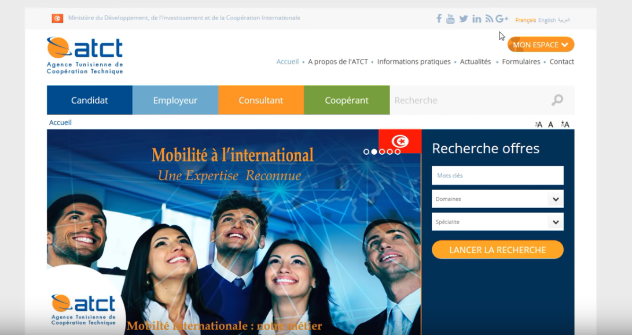Open the Candidat tab

click(x=90, y=100)
